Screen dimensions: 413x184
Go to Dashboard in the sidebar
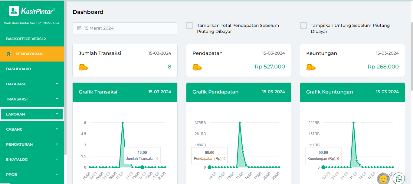click(18, 69)
